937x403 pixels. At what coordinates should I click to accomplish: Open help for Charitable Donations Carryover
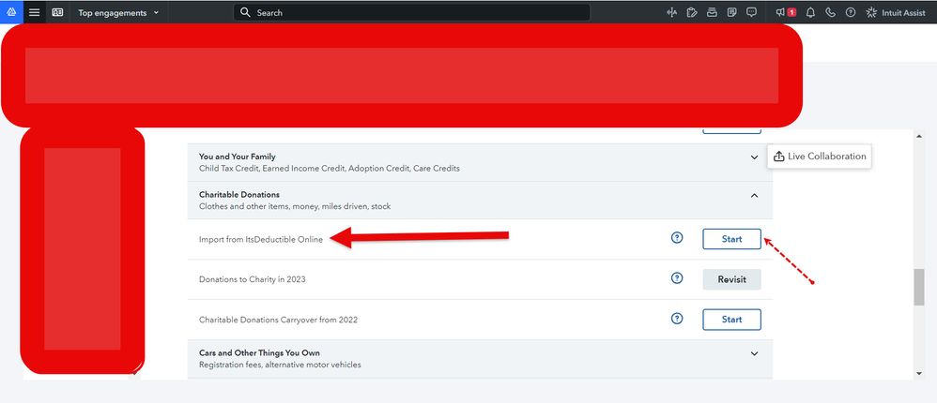(677, 319)
